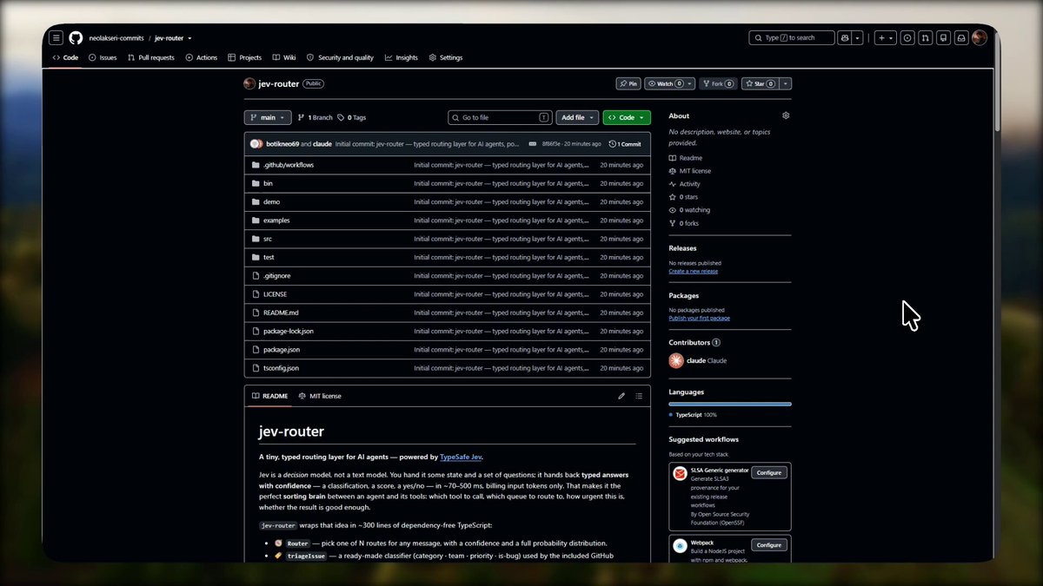Open the TypeSafe Jev link in README
This screenshot has height=586, width=1043.
pyautogui.click(x=461, y=457)
